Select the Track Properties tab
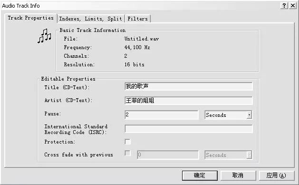 (31, 18)
